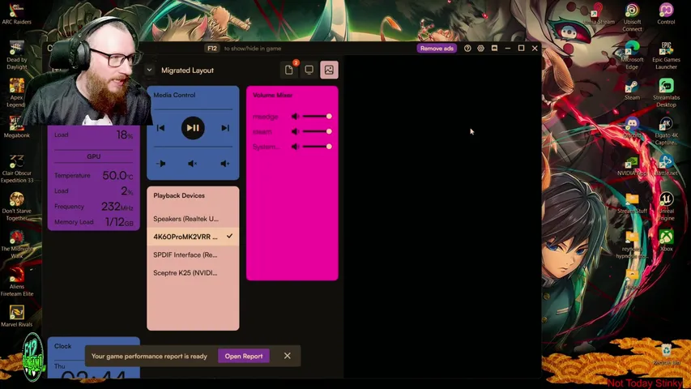Skip to previous track in Media Control

coord(161,128)
